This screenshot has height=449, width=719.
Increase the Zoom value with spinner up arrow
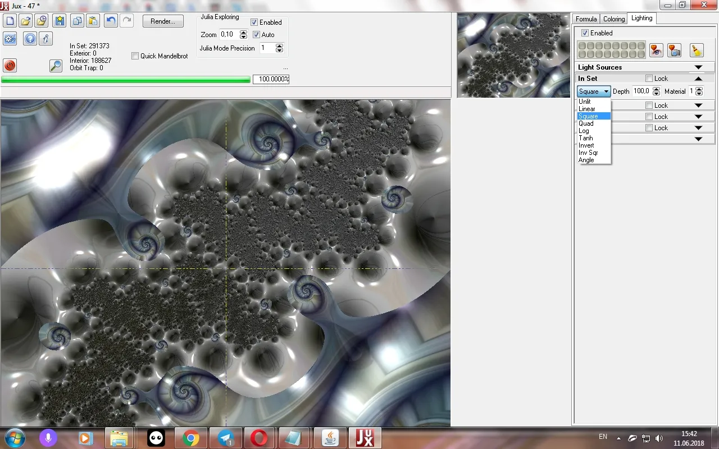tap(243, 32)
